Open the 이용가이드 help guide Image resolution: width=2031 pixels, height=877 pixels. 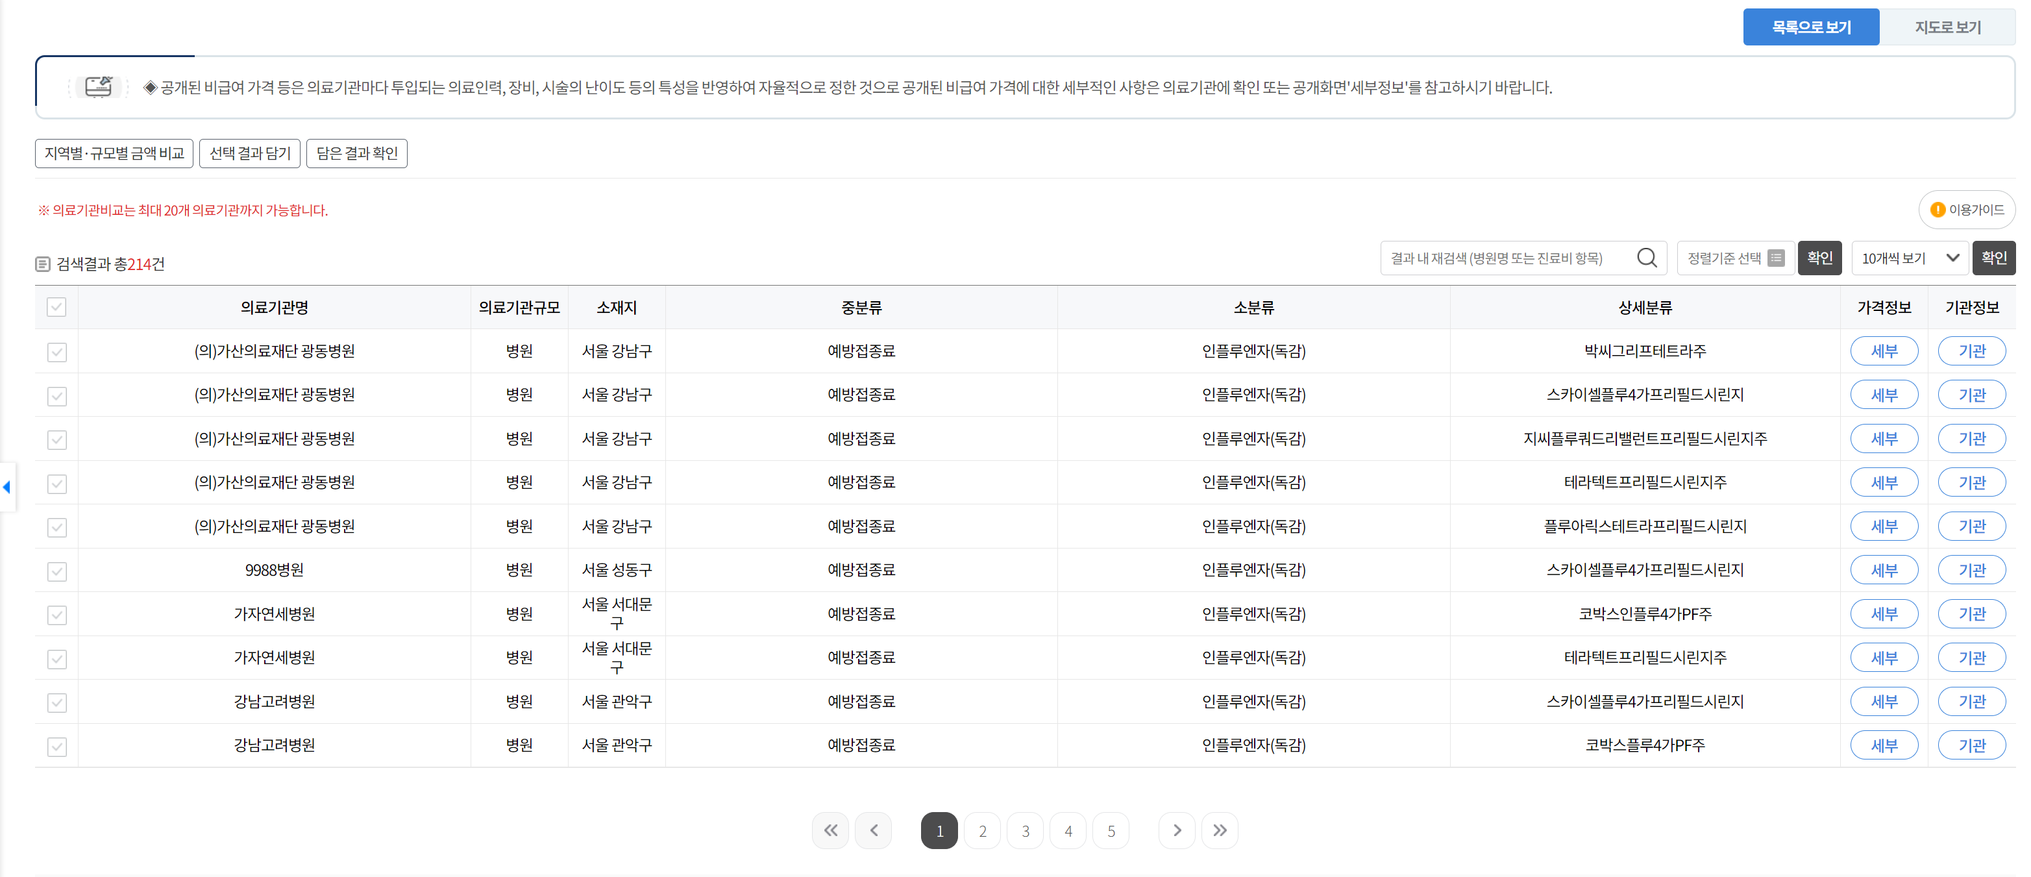point(1966,209)
